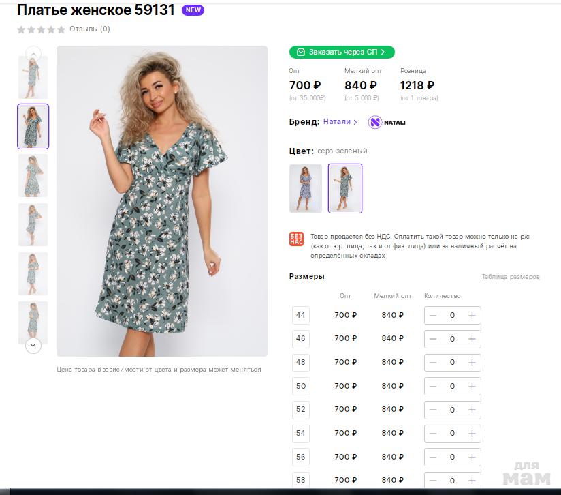Select the серо-зеленый color swatch
Screen dimensions: 561x495
pyautogui.click(x=345, y=188)
